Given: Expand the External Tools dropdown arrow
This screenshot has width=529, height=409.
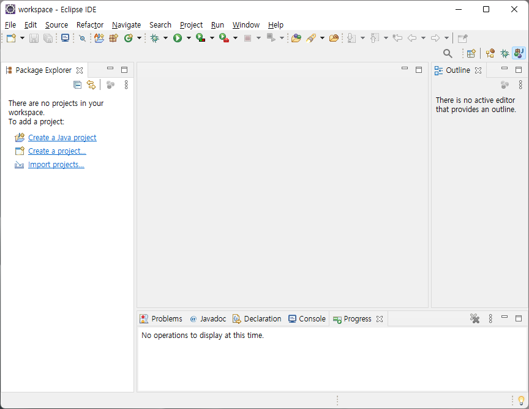Looking at the screenshot, I should pyautogui.click(x=236, y=38).
